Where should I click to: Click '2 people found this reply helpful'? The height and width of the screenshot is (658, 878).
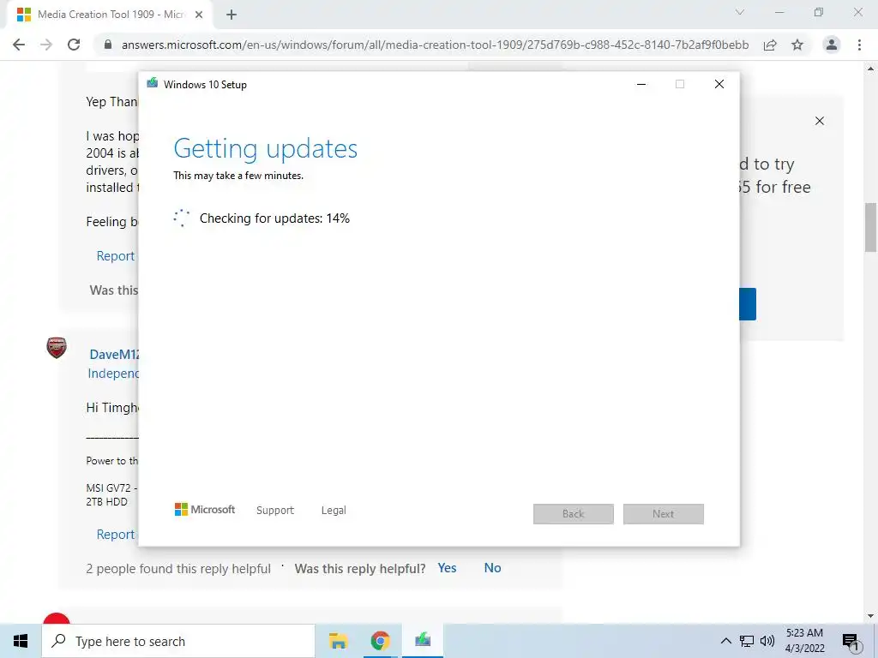tap(178, 569)
